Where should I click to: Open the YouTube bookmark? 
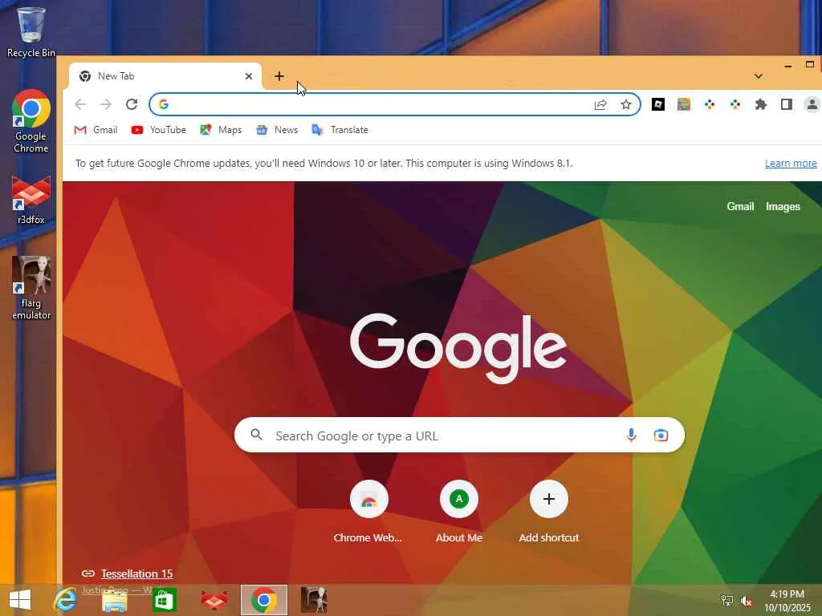[x=159, y=130]
